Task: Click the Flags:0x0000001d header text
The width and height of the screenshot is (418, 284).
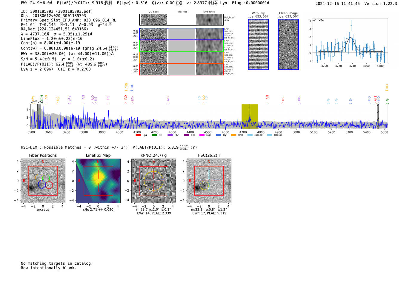Action: [x=251, y=3]
